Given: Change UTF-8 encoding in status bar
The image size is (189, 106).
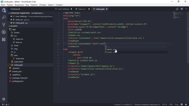Looking at the screenshot, I should pos(164,105).
